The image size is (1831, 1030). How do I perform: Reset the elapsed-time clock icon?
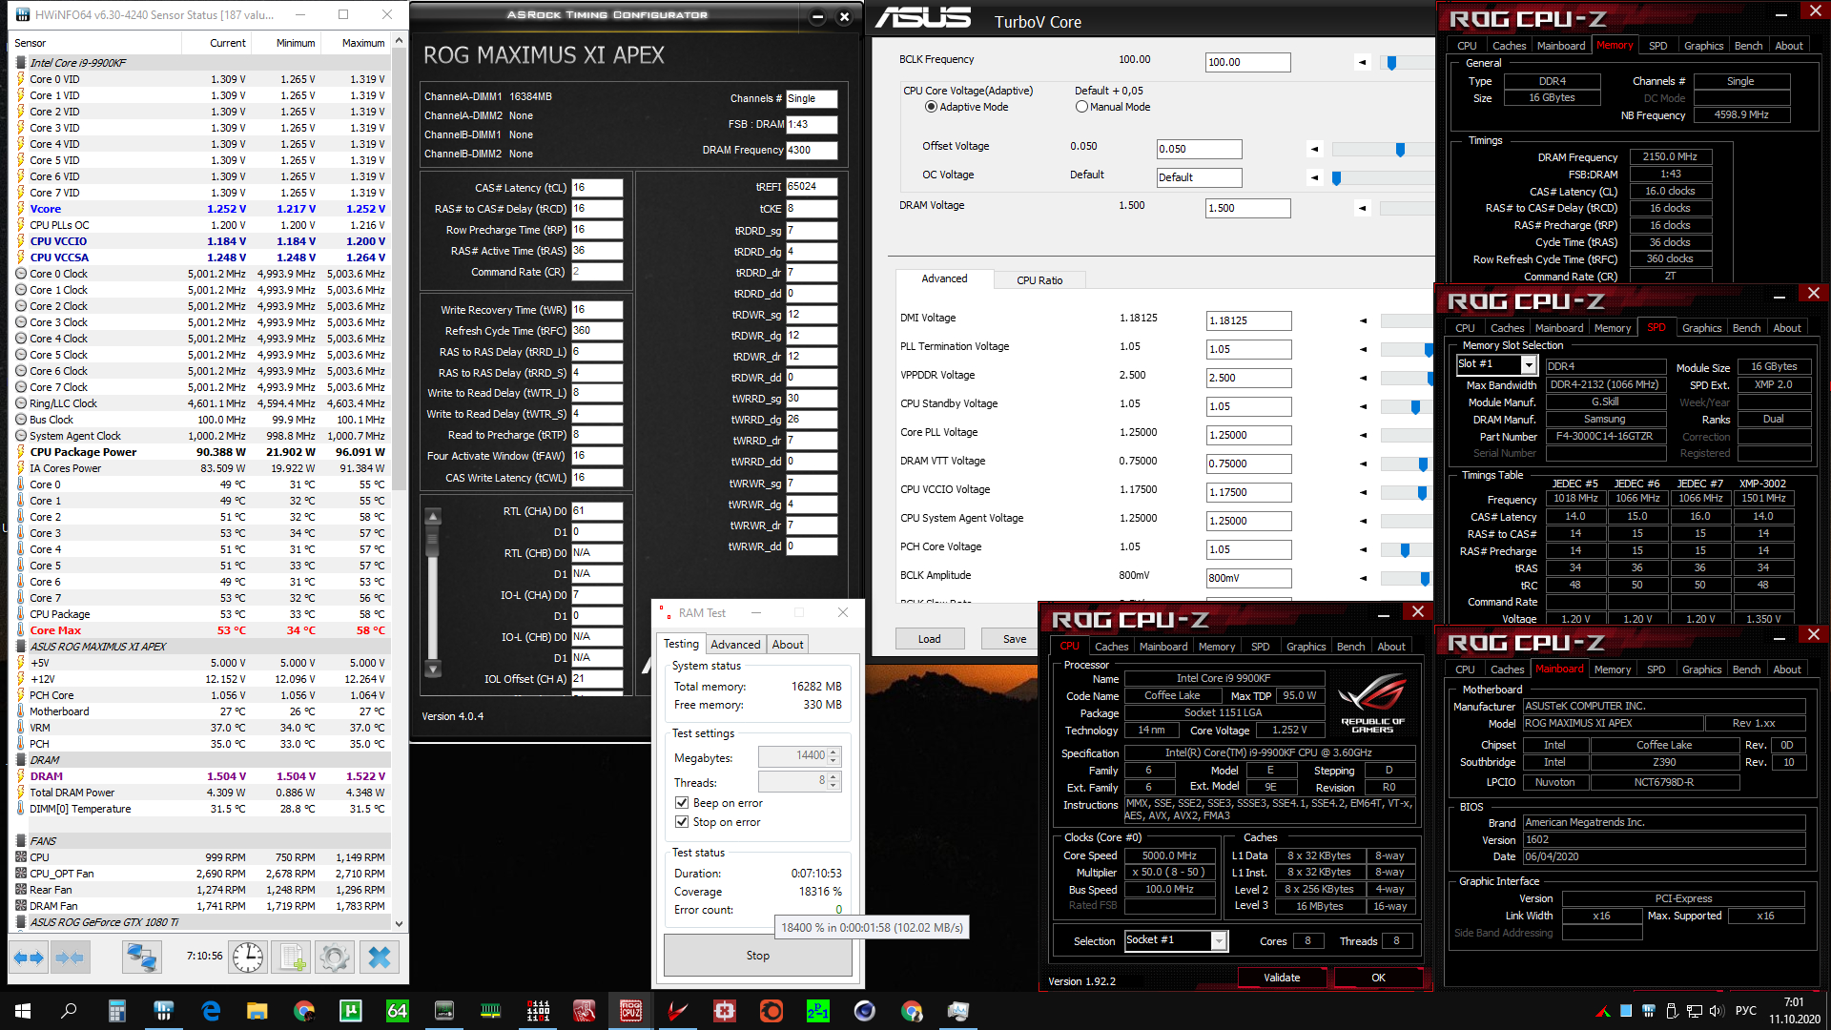click(248, 957)
